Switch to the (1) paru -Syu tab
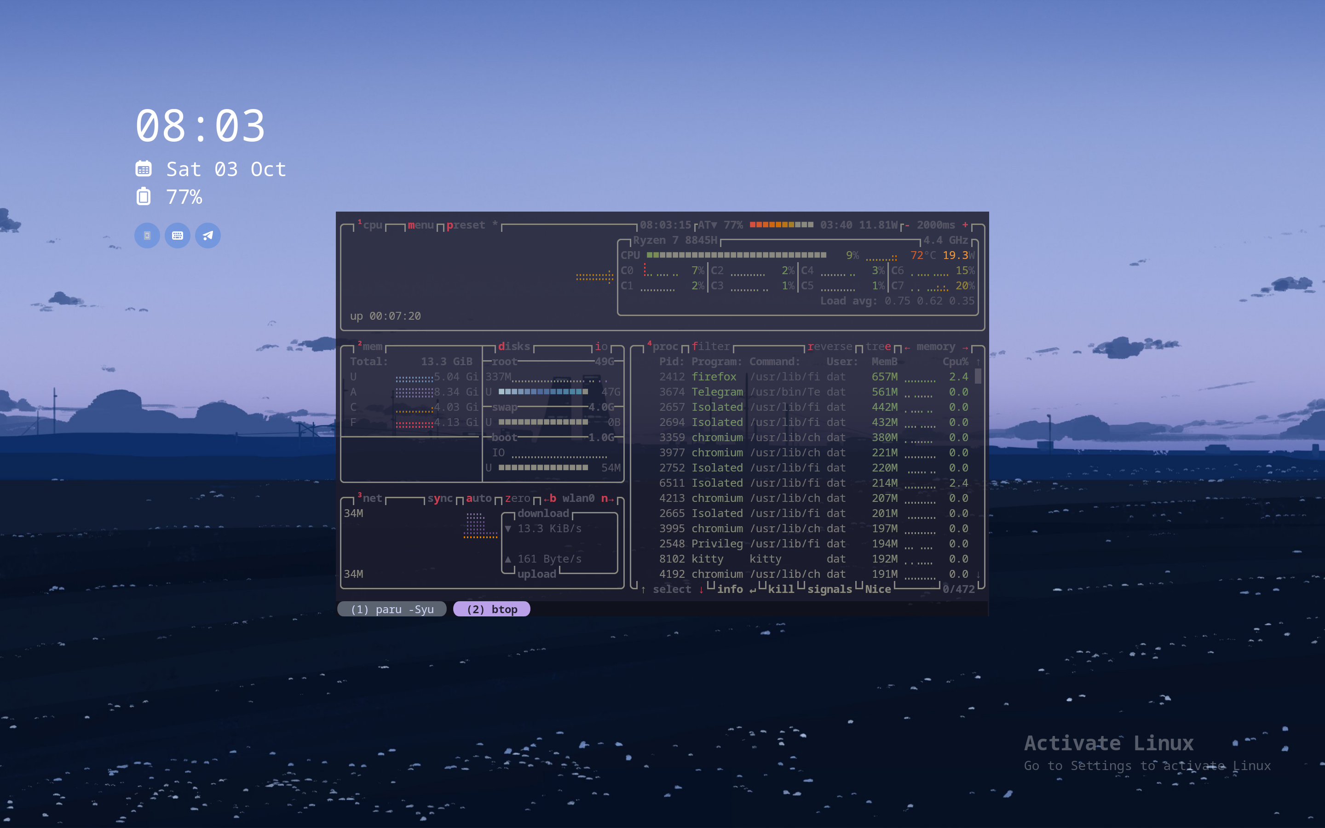The image size is (1325, 828). tap(392, 609)
